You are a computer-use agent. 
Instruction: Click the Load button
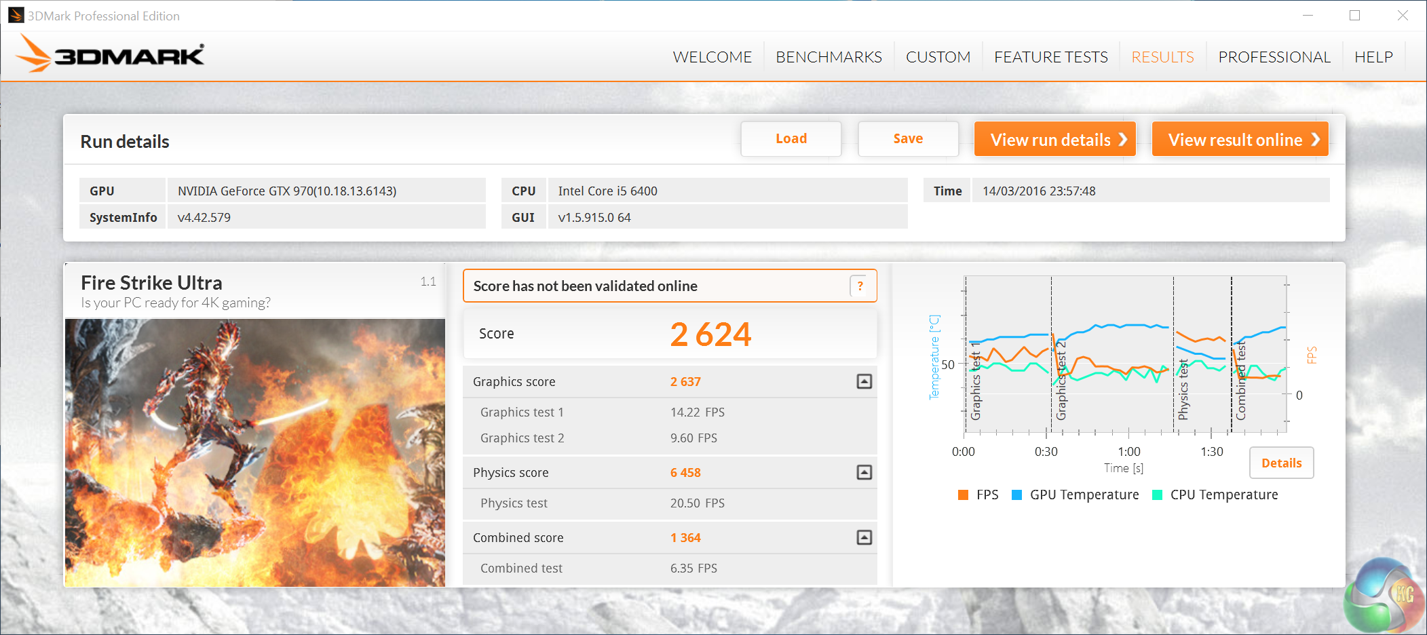(x=791, y=139)
